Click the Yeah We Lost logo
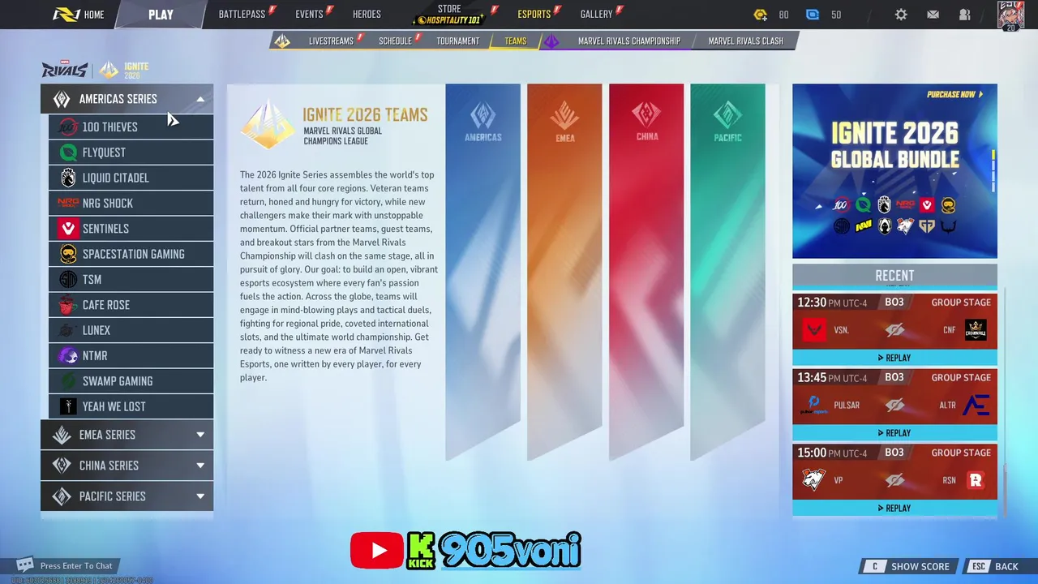The image size is (1038, 584). pyautogui.click(x=69, y=406)
